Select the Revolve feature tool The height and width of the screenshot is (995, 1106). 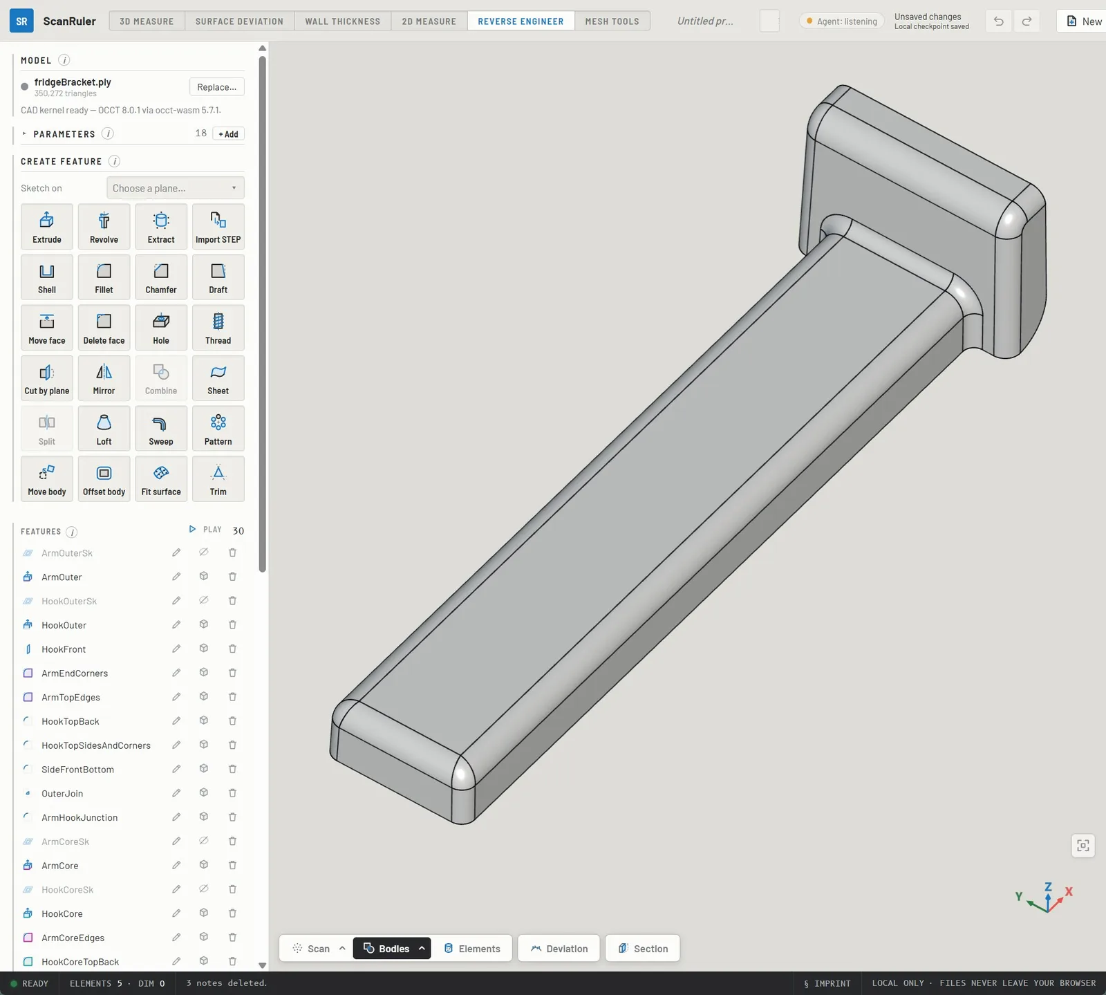pos(104,227)
